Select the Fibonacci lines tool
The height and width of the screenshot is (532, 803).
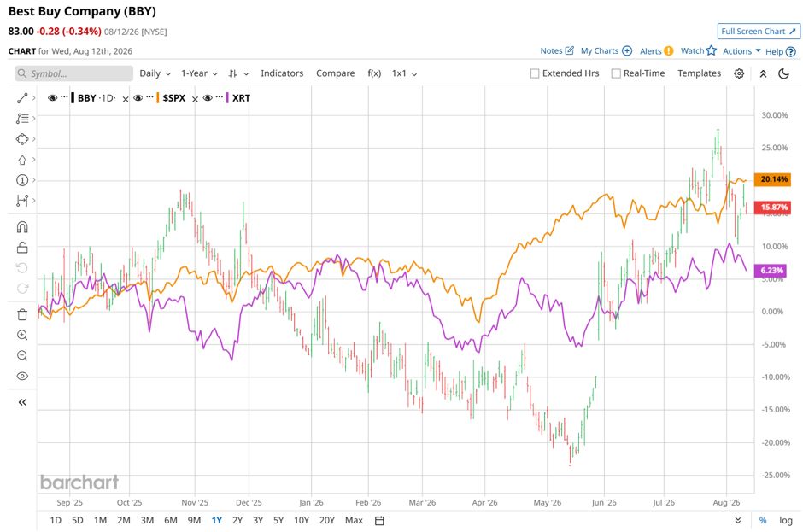click(x=22, y=119)
